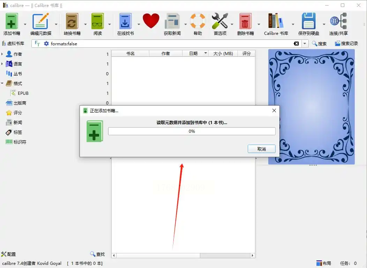367x268 pixels.
Task: Click the red heart donate icon
Action: click(151, 21)
